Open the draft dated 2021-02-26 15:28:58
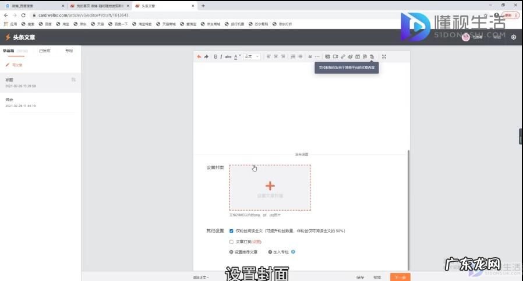523x281 pixels. pos(40,83)
